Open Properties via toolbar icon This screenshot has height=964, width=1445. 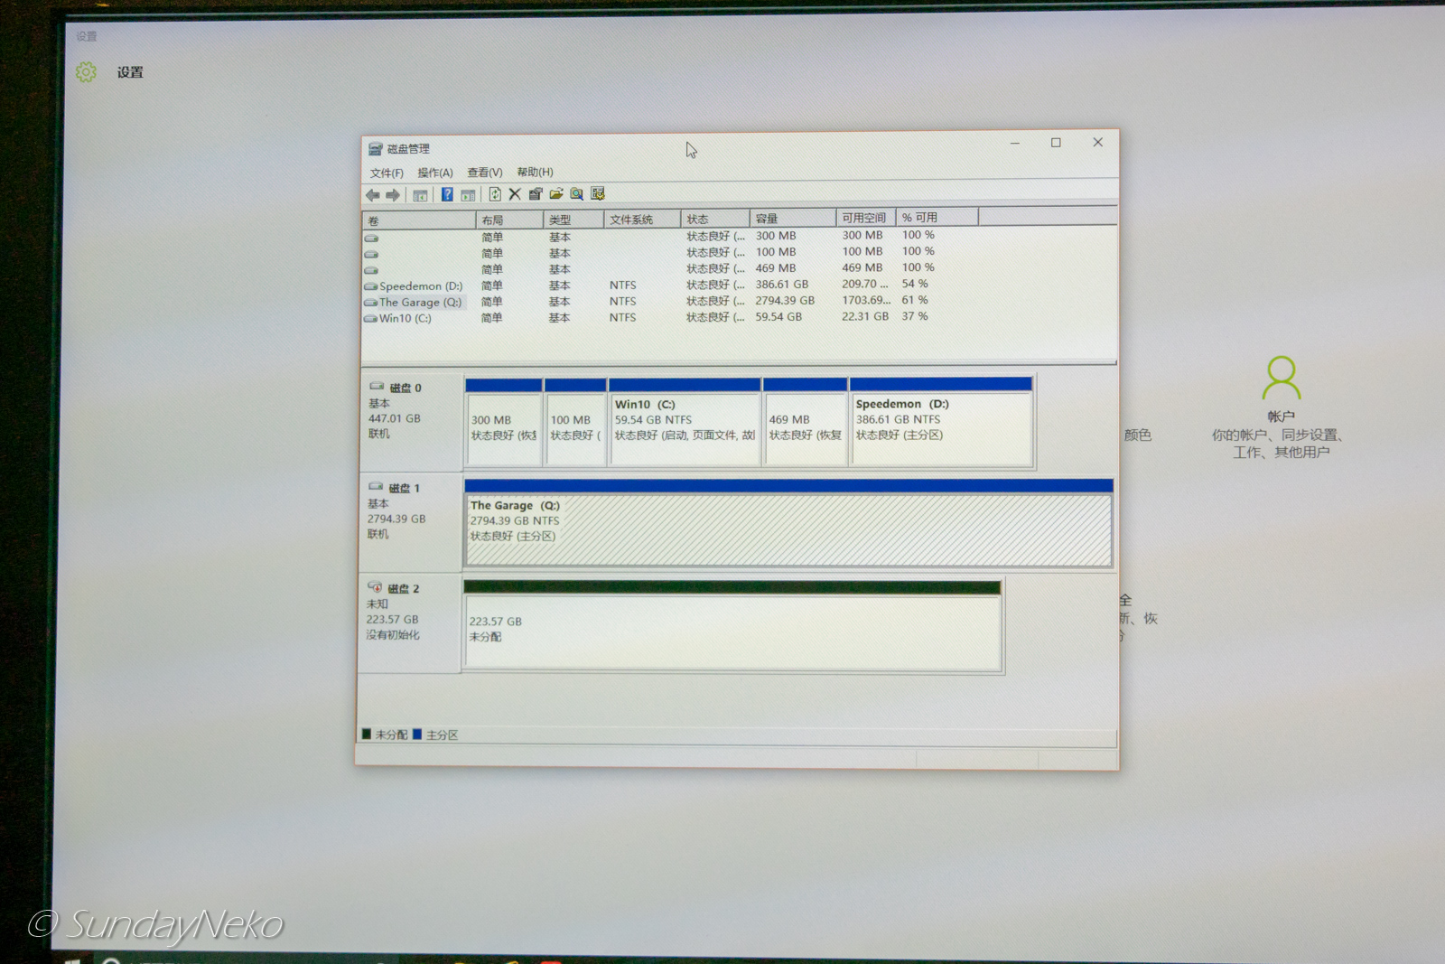536,194
